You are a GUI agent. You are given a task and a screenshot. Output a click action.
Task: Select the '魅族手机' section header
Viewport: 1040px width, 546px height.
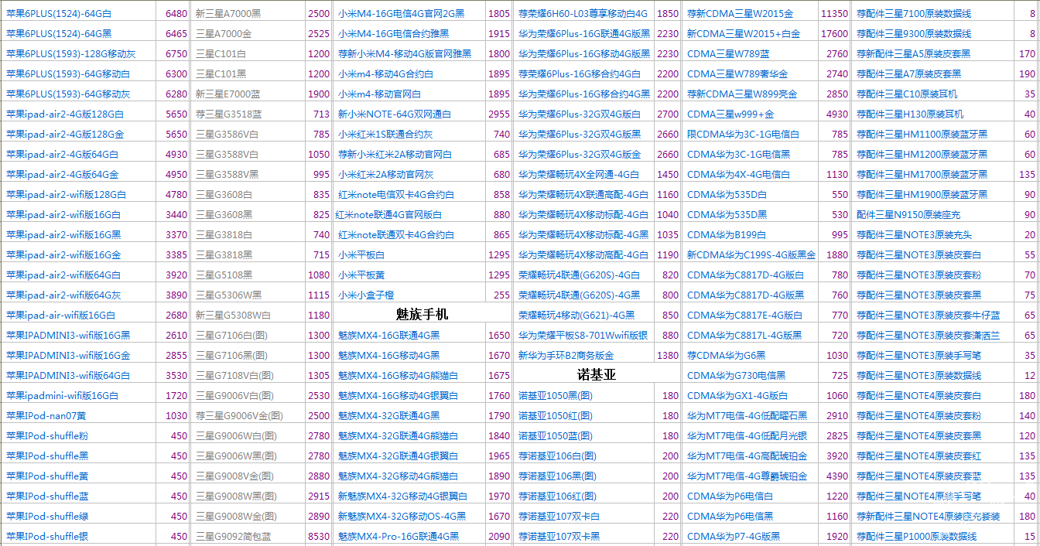pos(422,315)
